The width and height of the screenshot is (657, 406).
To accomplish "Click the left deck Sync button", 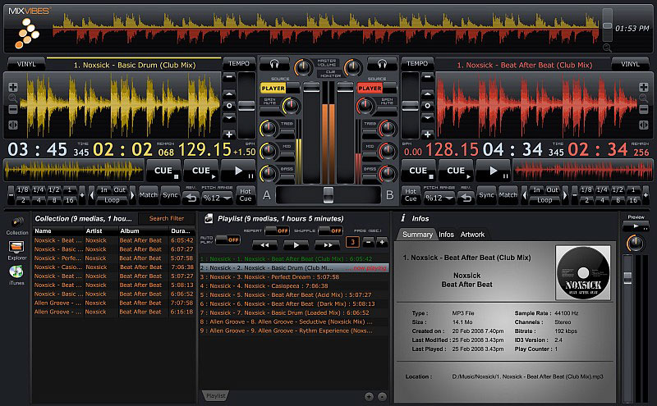I will (x=171, y=195).
